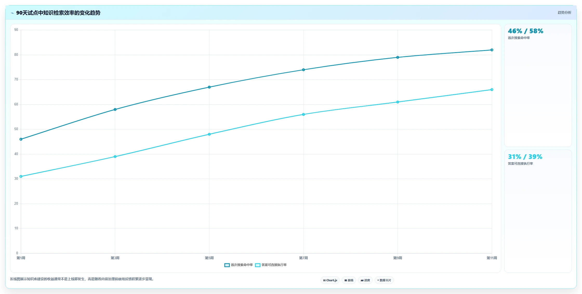This screenshot has height=294, width=582.
Task: Click the 第9周 x-axis label
Action: 398,258
